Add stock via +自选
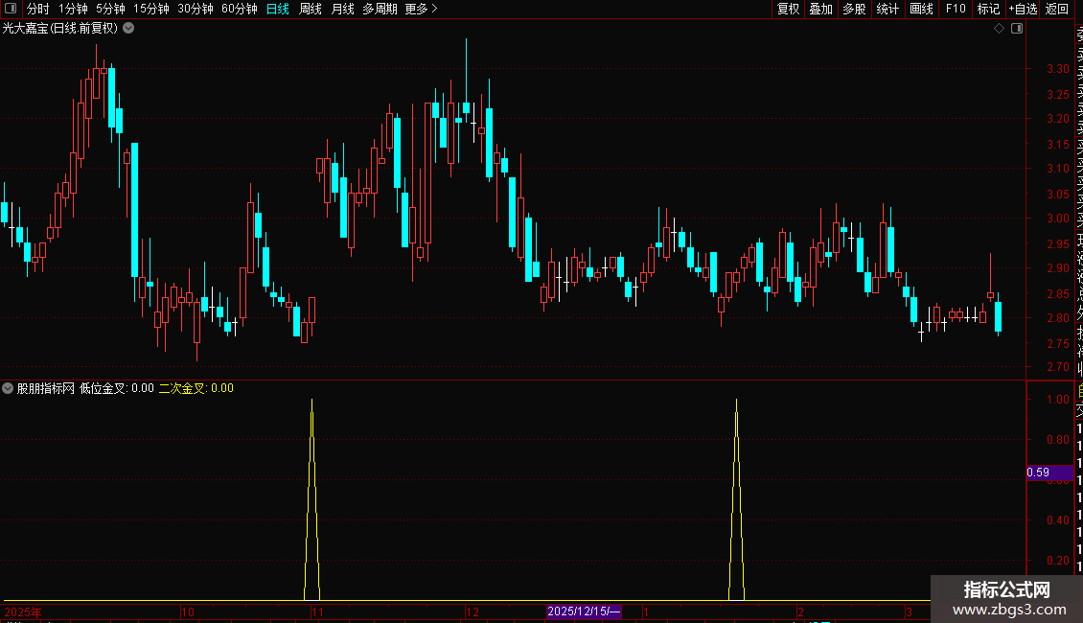Viewport: 1083px width, 623px height. point(1023,9)
